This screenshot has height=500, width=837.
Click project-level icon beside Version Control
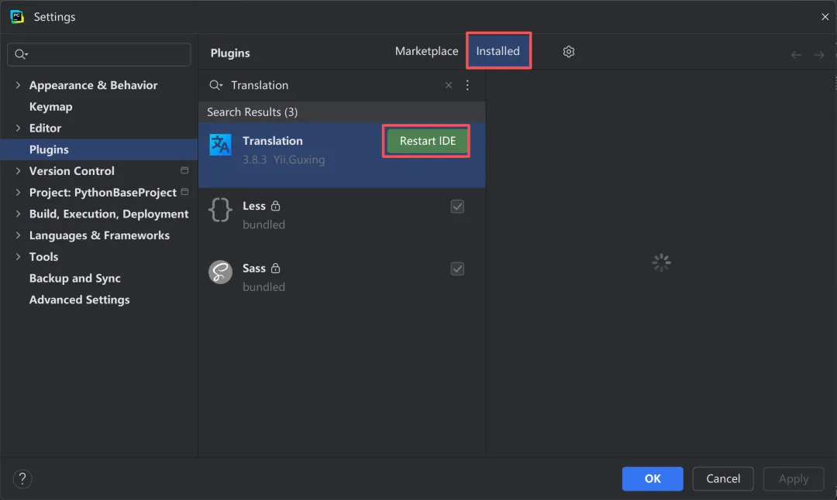pos(184,170)
